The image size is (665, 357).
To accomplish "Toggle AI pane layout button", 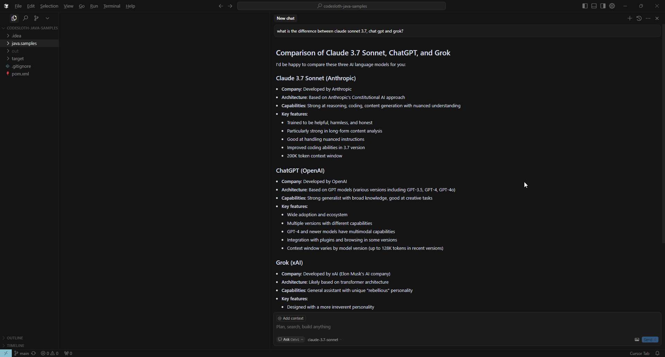I will pos(603,6).
